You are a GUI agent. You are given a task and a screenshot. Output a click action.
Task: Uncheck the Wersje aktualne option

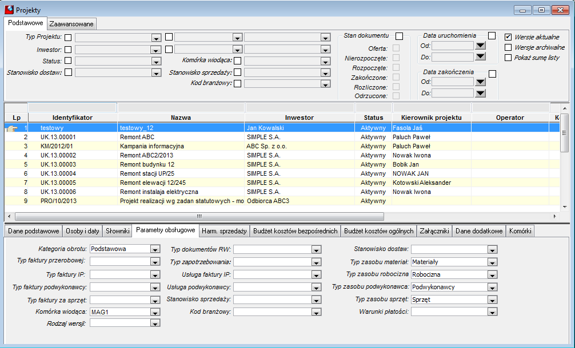[508, 37]
